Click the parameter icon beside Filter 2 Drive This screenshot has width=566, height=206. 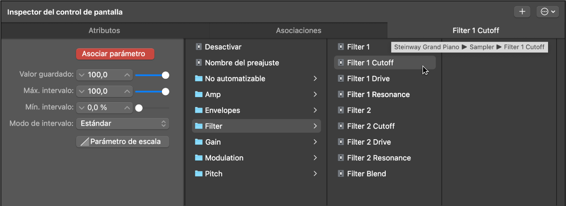coord(340,142)
